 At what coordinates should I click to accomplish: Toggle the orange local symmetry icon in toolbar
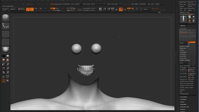click(x=121, y=9)
